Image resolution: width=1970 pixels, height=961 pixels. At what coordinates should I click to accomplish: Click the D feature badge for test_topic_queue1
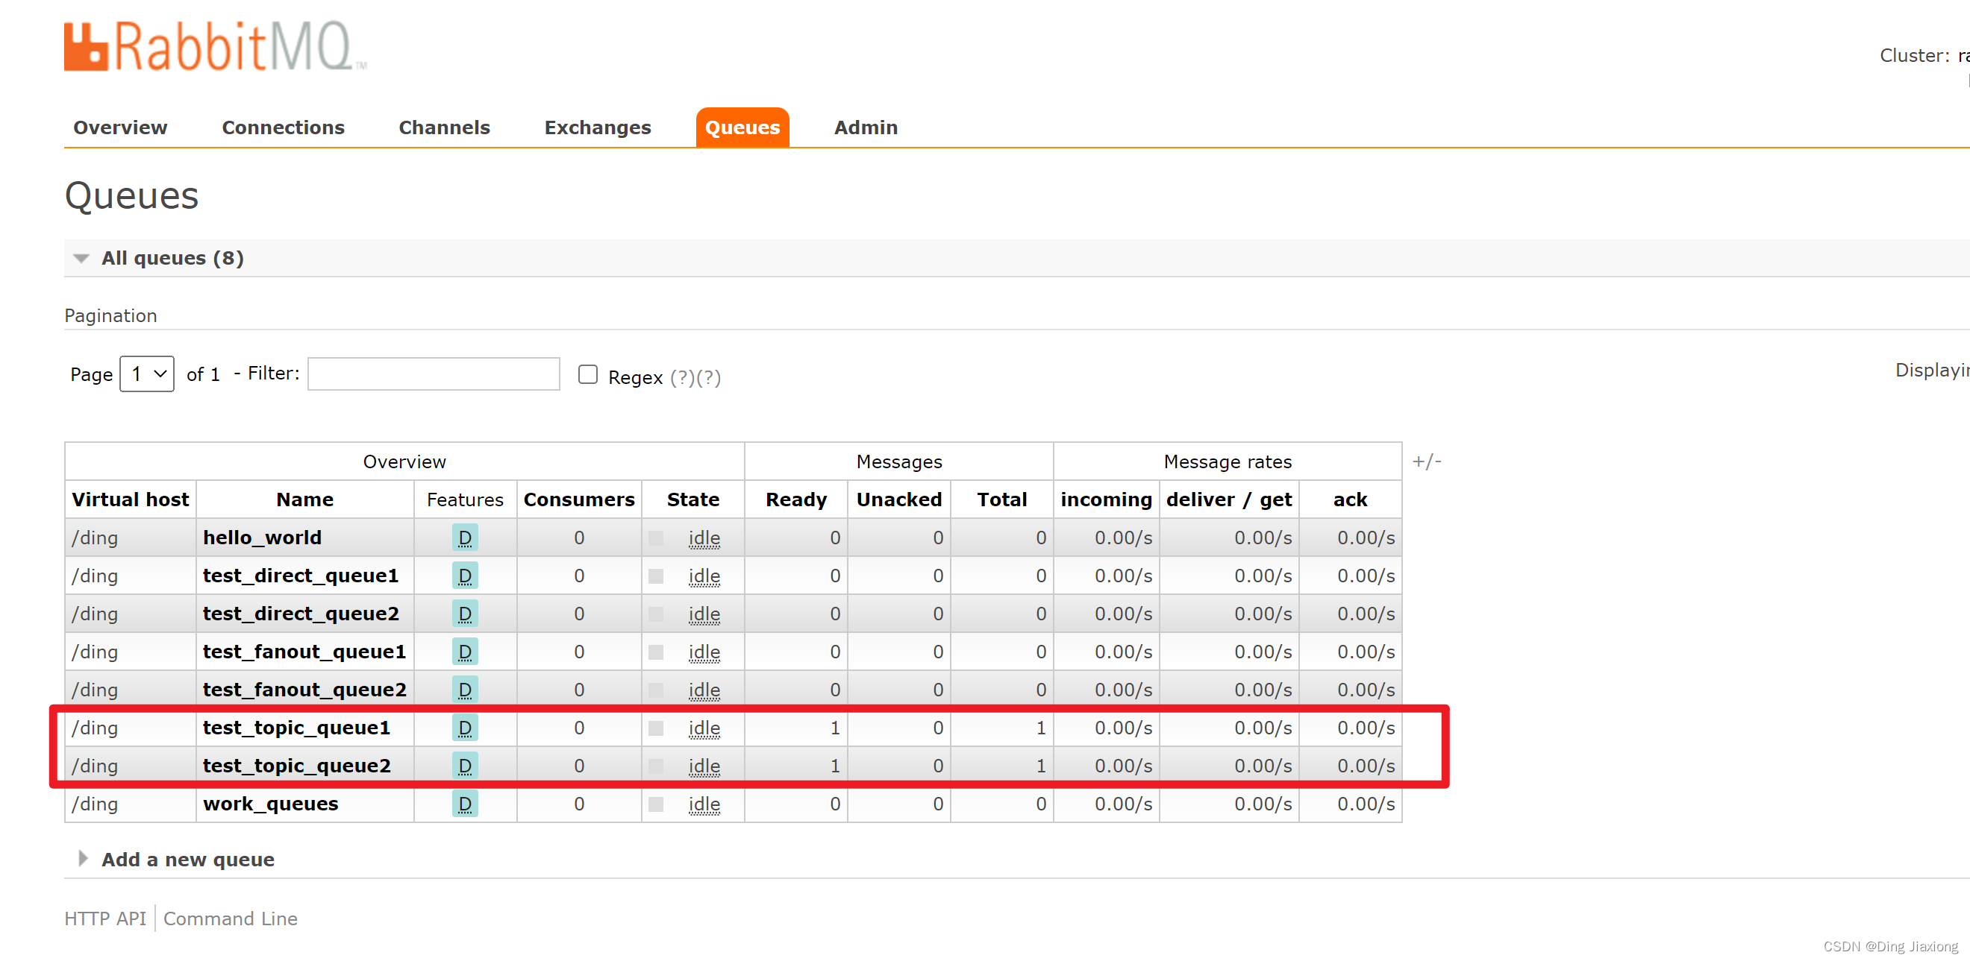coord(465,728)
